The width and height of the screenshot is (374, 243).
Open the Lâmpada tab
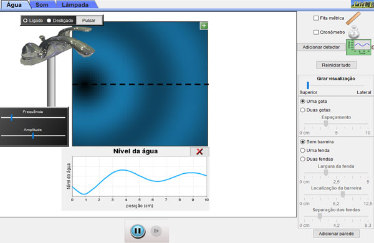click(x=75, y=5)
